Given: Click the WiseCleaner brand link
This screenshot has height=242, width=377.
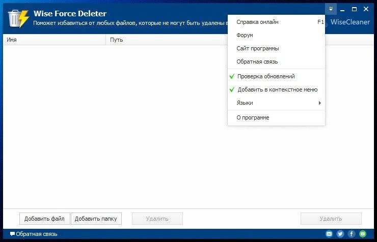Looking at the screenshot, I should tap(350, 22).
